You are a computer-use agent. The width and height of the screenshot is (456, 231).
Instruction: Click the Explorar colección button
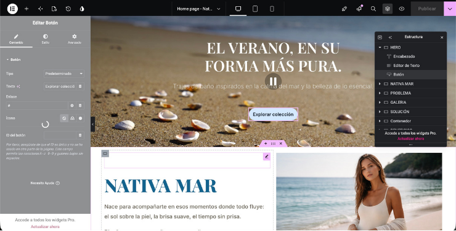[273, 114]
